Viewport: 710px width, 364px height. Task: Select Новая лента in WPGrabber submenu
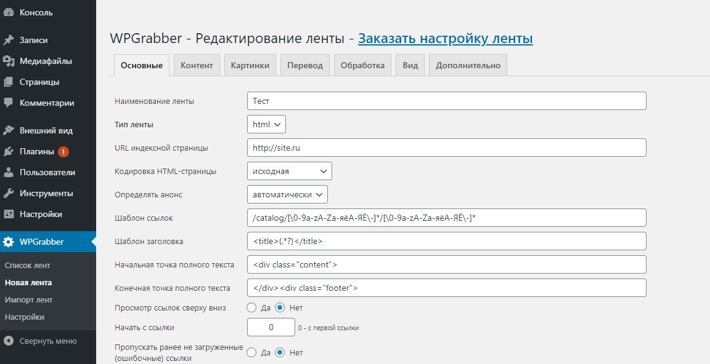coord(28,282)
